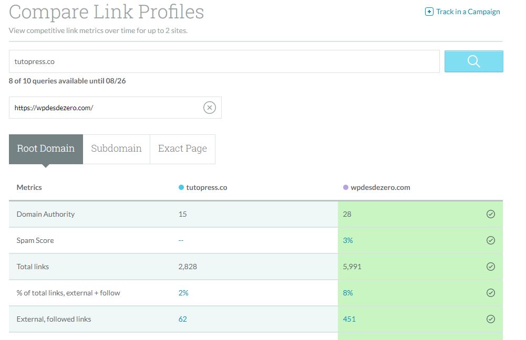Open the Exact Page tab
526x340 pixels.
click(x=182, y=149)
